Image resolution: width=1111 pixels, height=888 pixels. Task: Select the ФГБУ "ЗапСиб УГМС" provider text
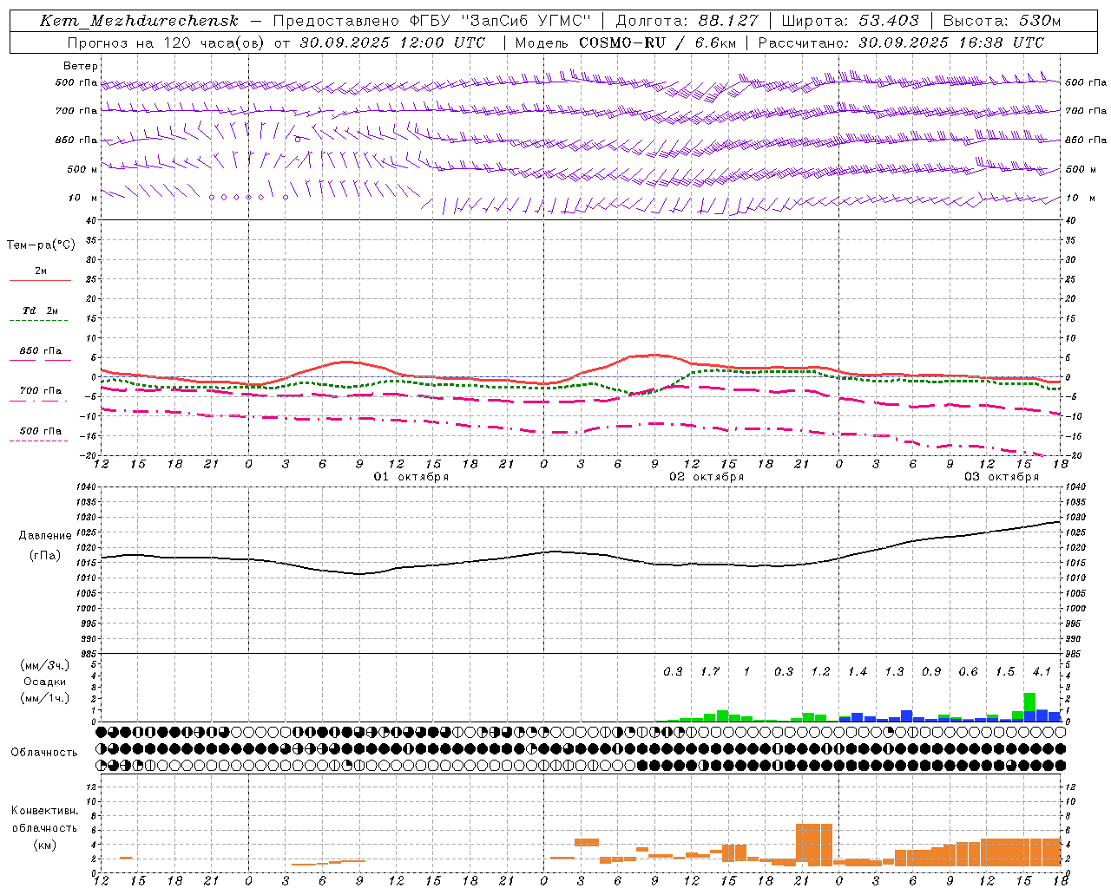click(x=499, y=21)
